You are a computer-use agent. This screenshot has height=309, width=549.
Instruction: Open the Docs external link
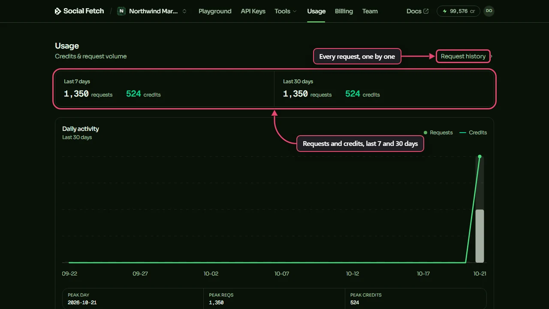[417, 11]
